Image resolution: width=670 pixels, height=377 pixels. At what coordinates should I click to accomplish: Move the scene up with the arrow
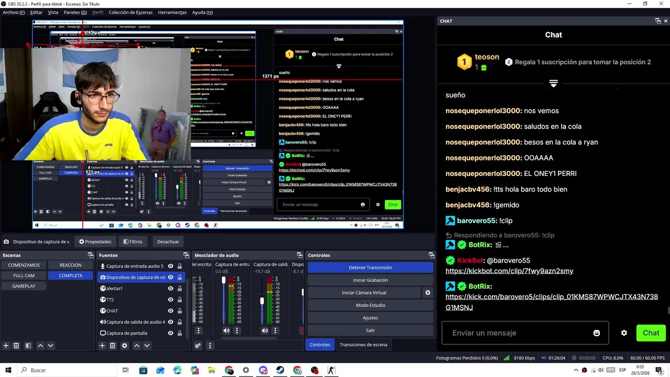click(x=40, y=346)
